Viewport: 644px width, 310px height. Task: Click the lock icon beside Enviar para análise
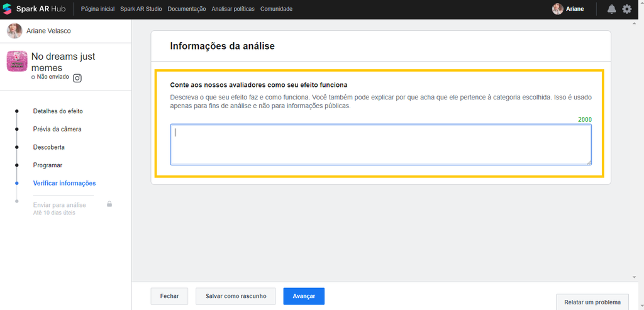[109, 204]
